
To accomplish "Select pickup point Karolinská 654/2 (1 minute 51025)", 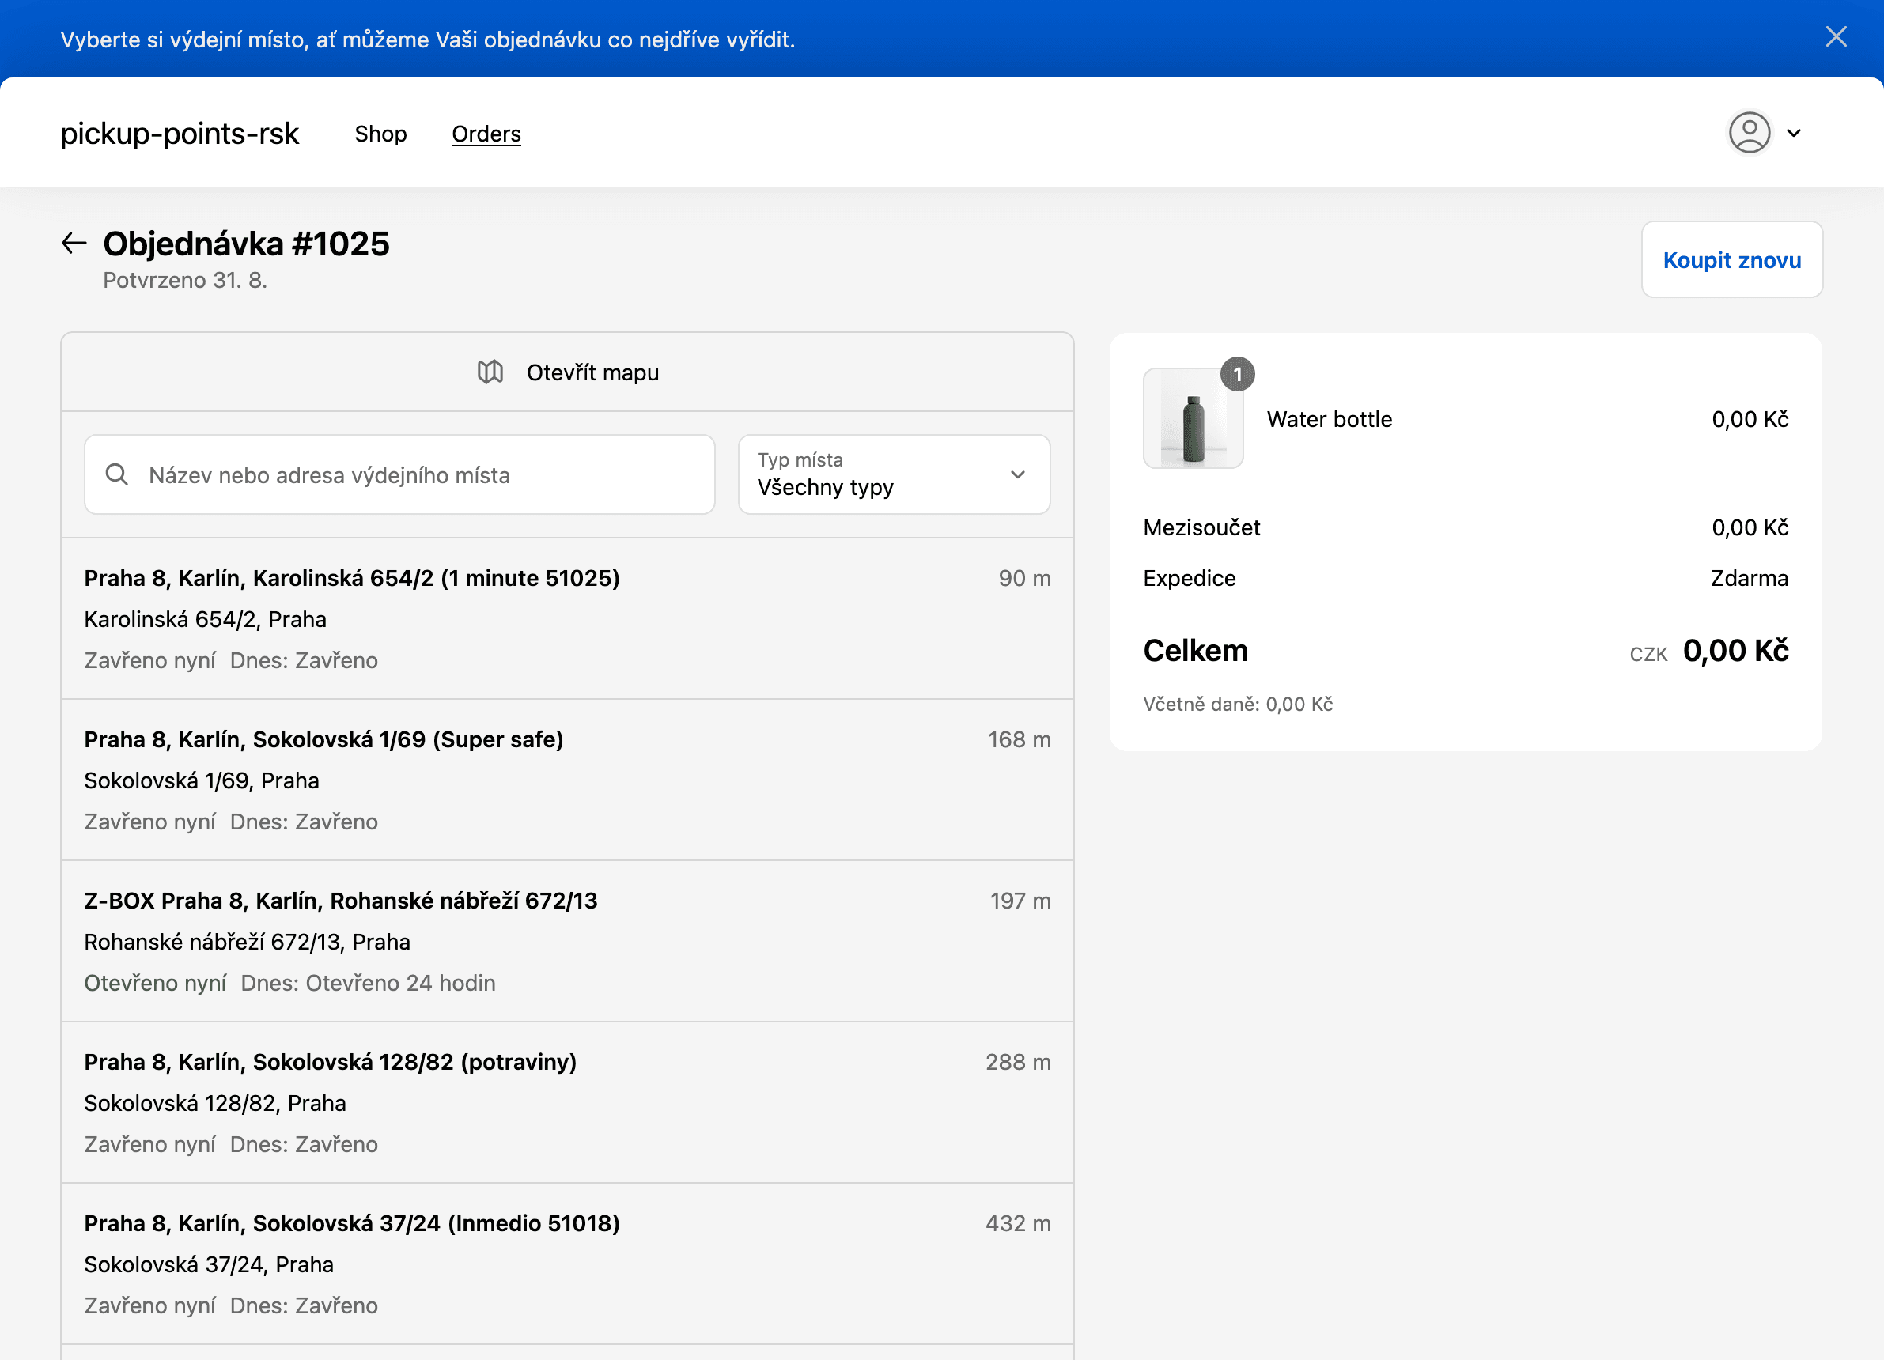I will [566, 618].
